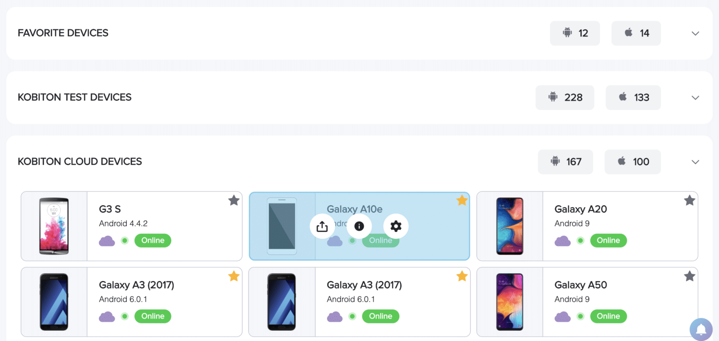The image size is (719, 341).
Task: Expand the Kobiton Test Devices section
Action: [695, 97]
